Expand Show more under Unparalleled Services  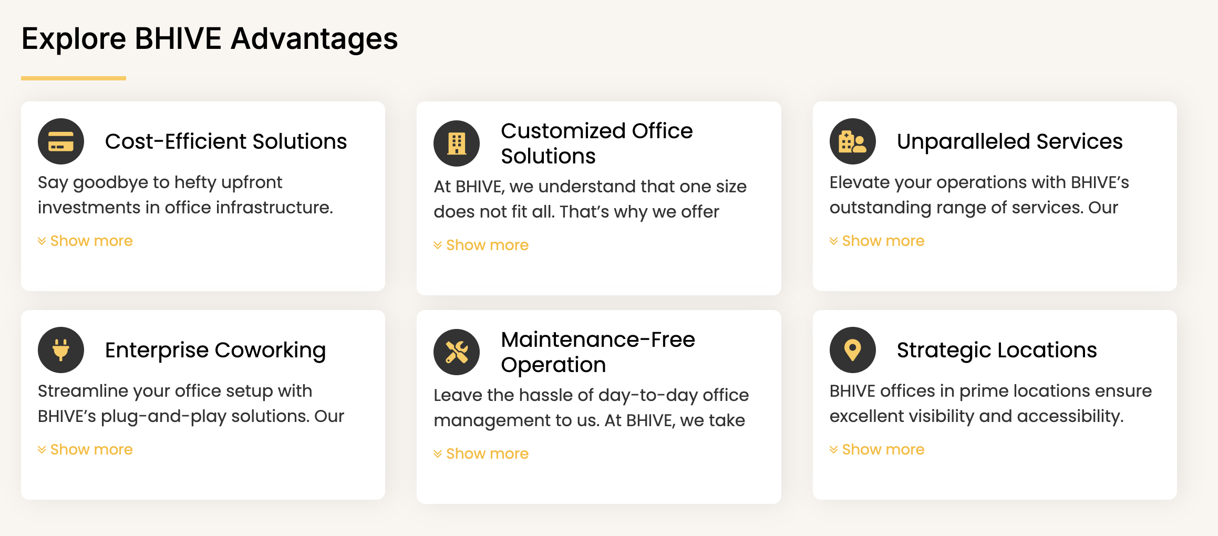877,241
